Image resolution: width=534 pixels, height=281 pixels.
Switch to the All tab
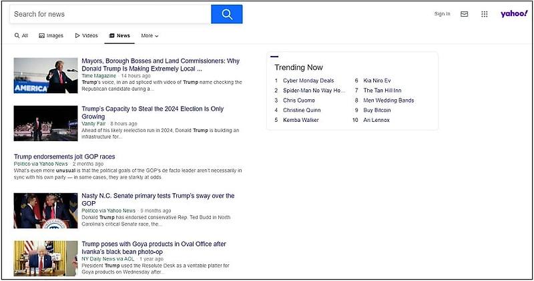tap(21, 35)
